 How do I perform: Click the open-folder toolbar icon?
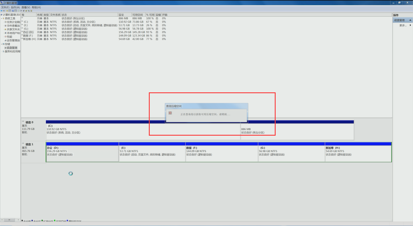coord(26,11)
